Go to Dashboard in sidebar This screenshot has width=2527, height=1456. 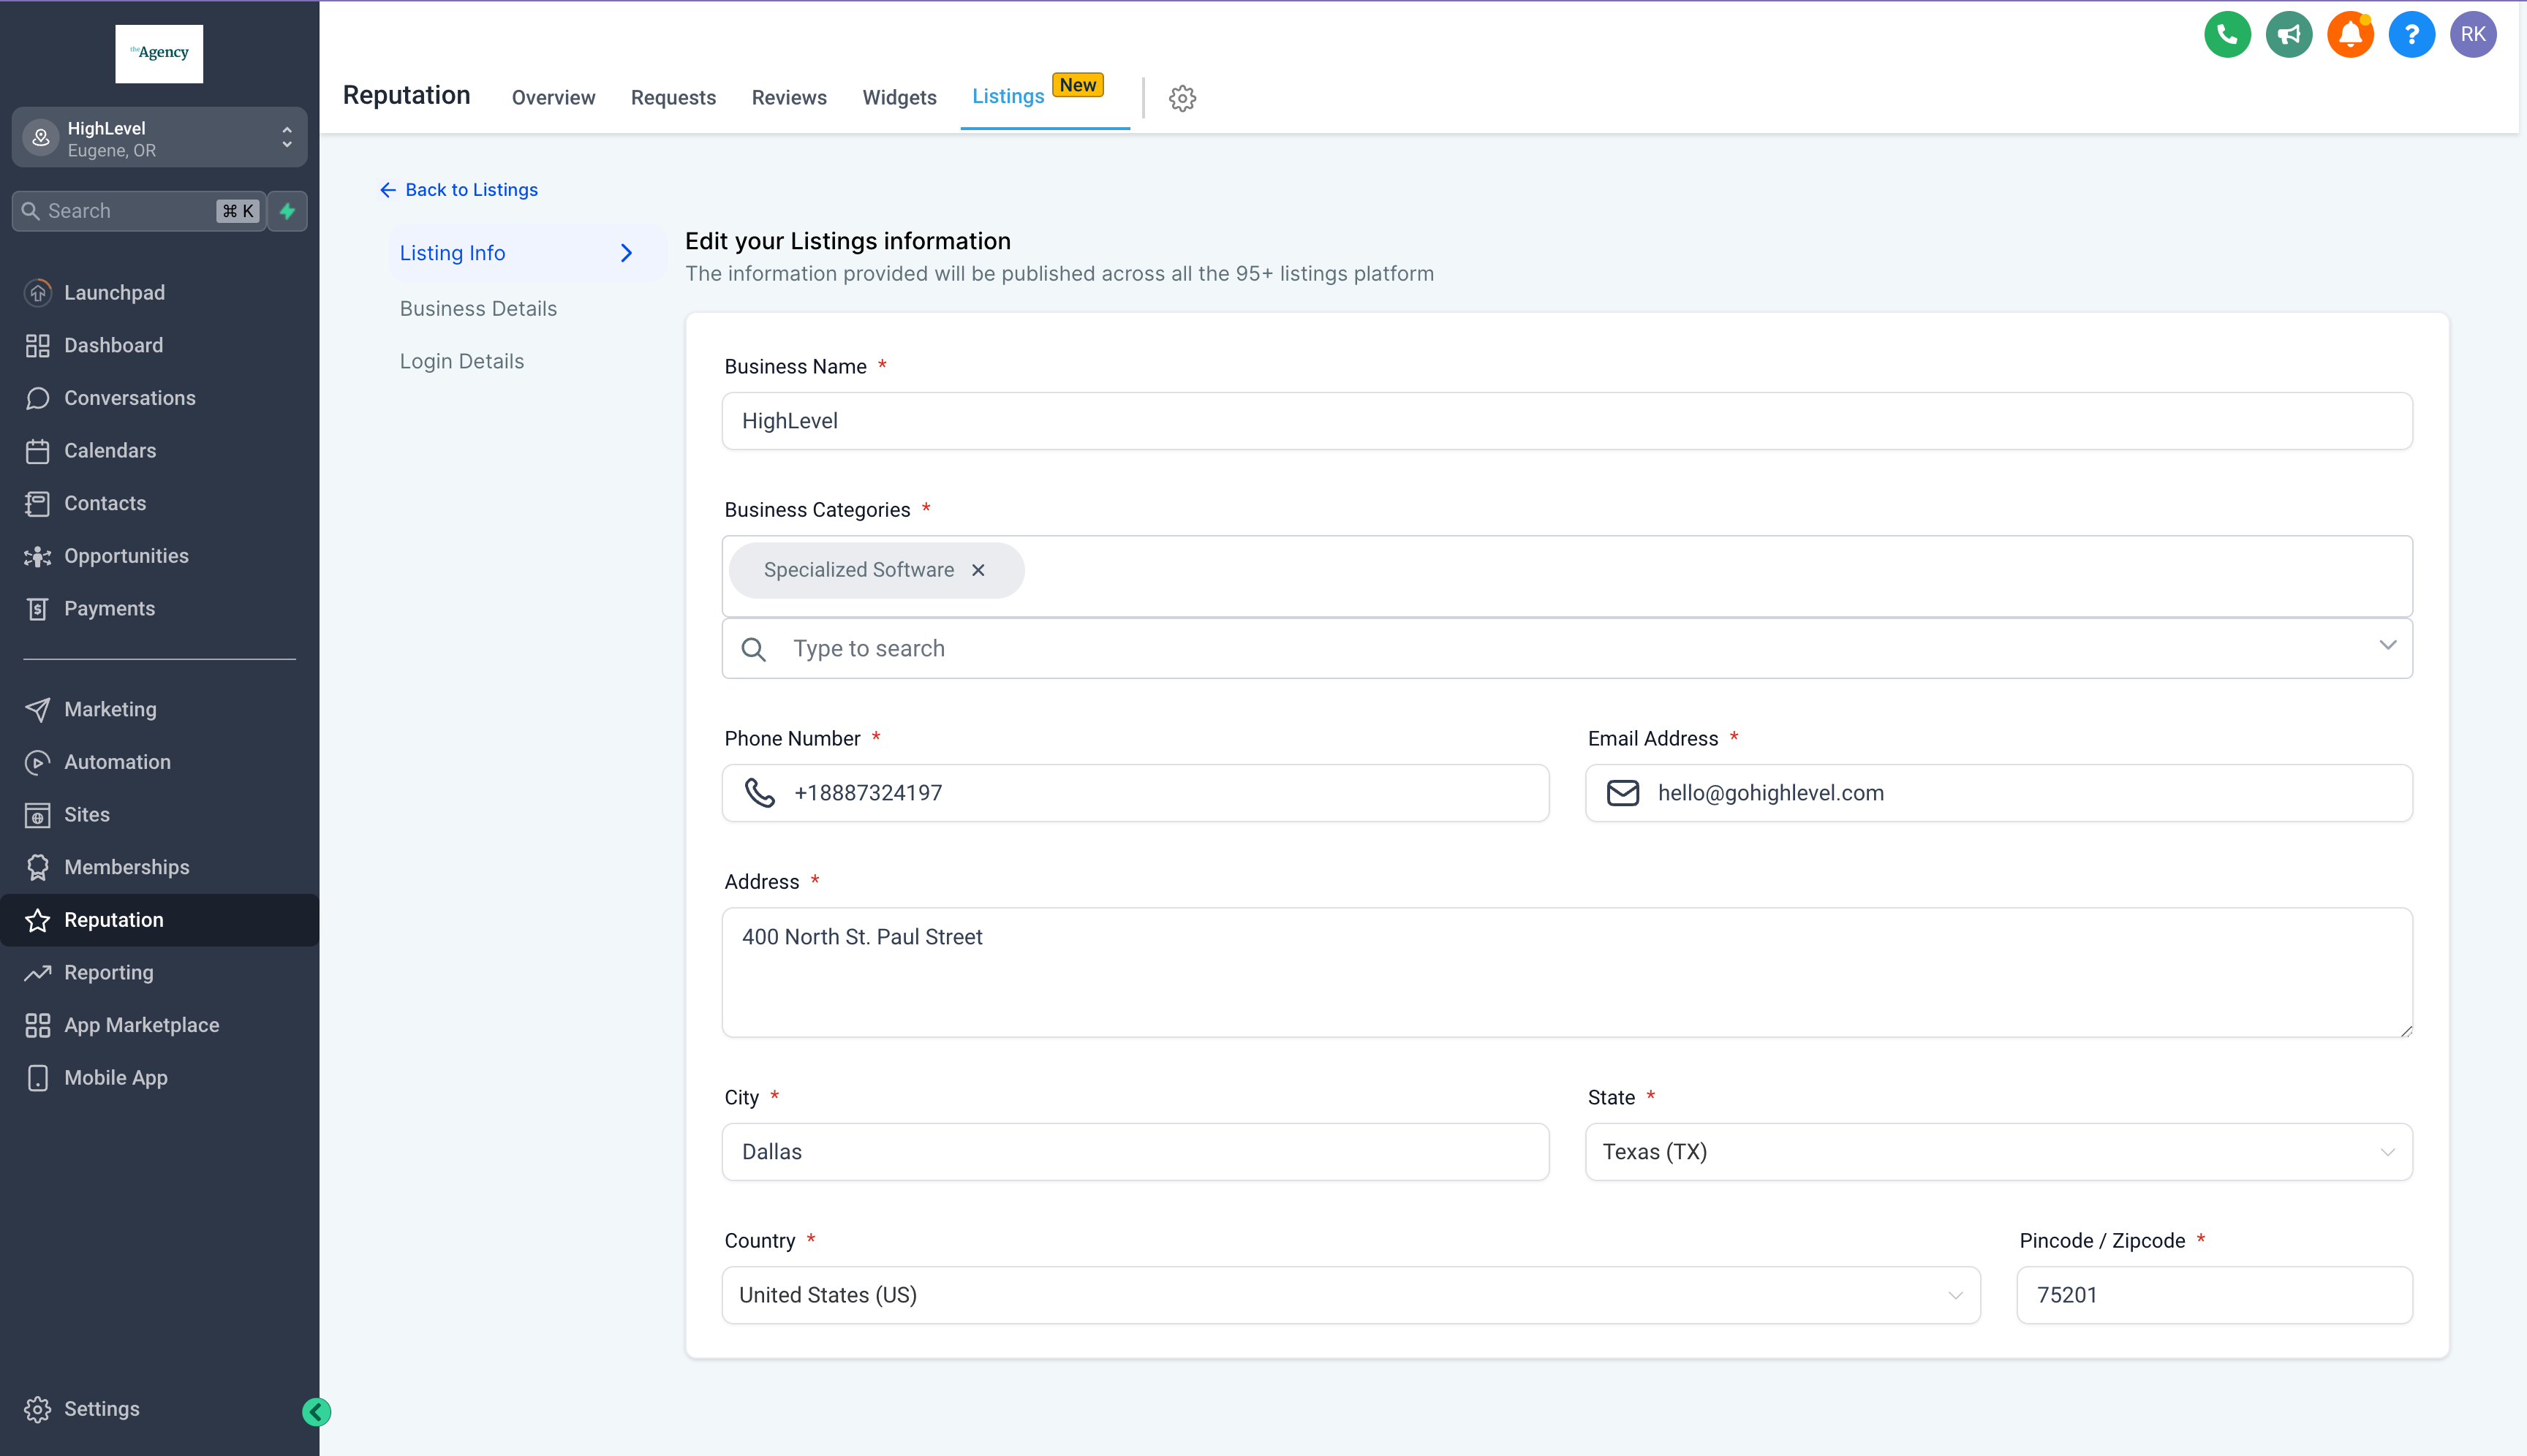(159, 346)
